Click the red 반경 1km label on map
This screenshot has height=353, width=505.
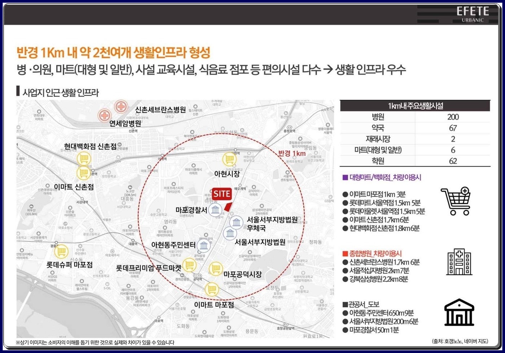[292, 153]
